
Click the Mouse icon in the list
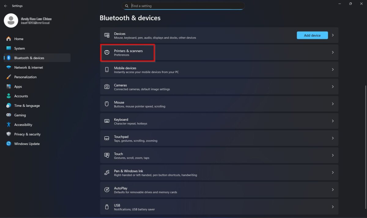pyautogui.click(x=107, y=104)
